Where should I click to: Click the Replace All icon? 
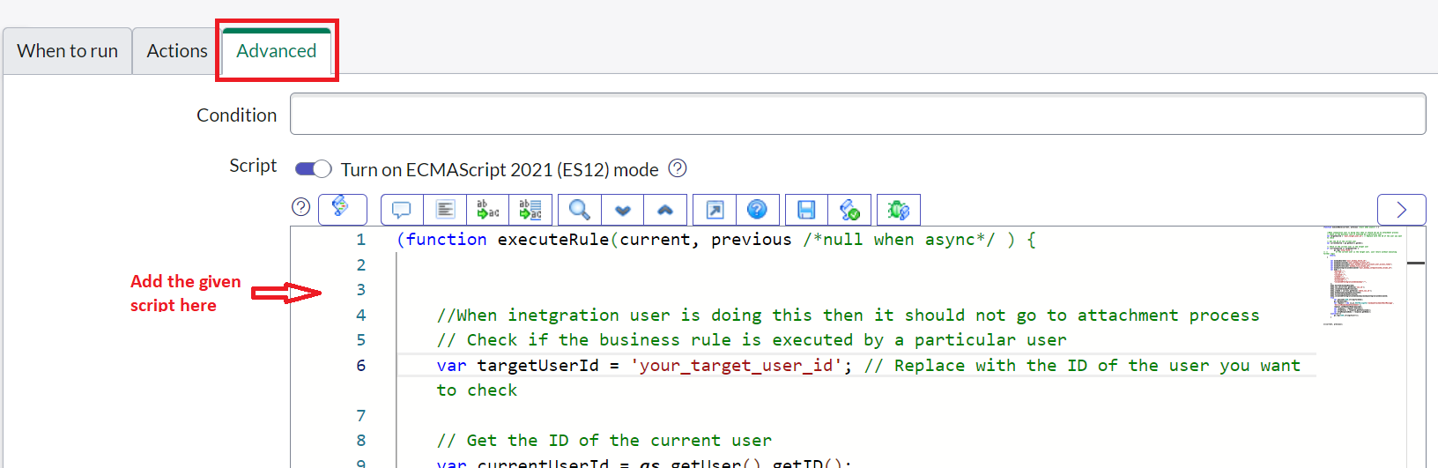pyautogui.click(x=530, y=210)
